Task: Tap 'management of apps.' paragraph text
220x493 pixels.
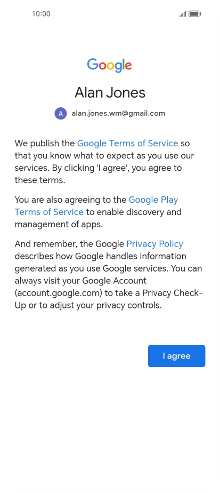Action: [x=59, y=225]
